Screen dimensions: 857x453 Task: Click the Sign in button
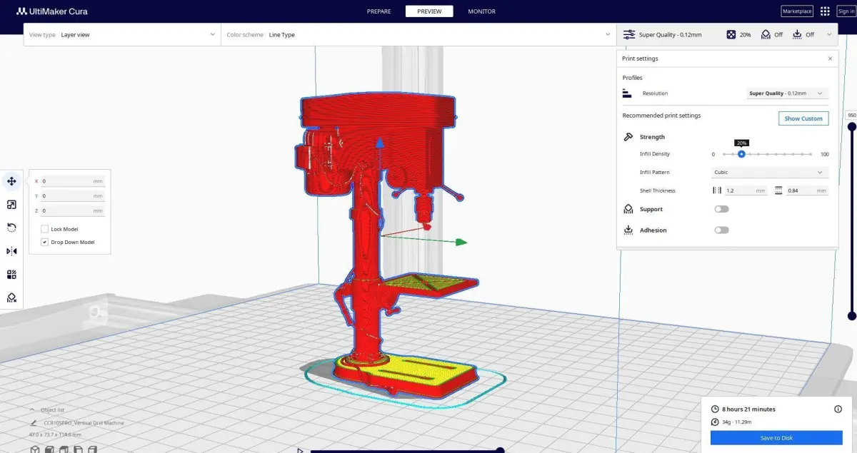[x=846, y=11]
